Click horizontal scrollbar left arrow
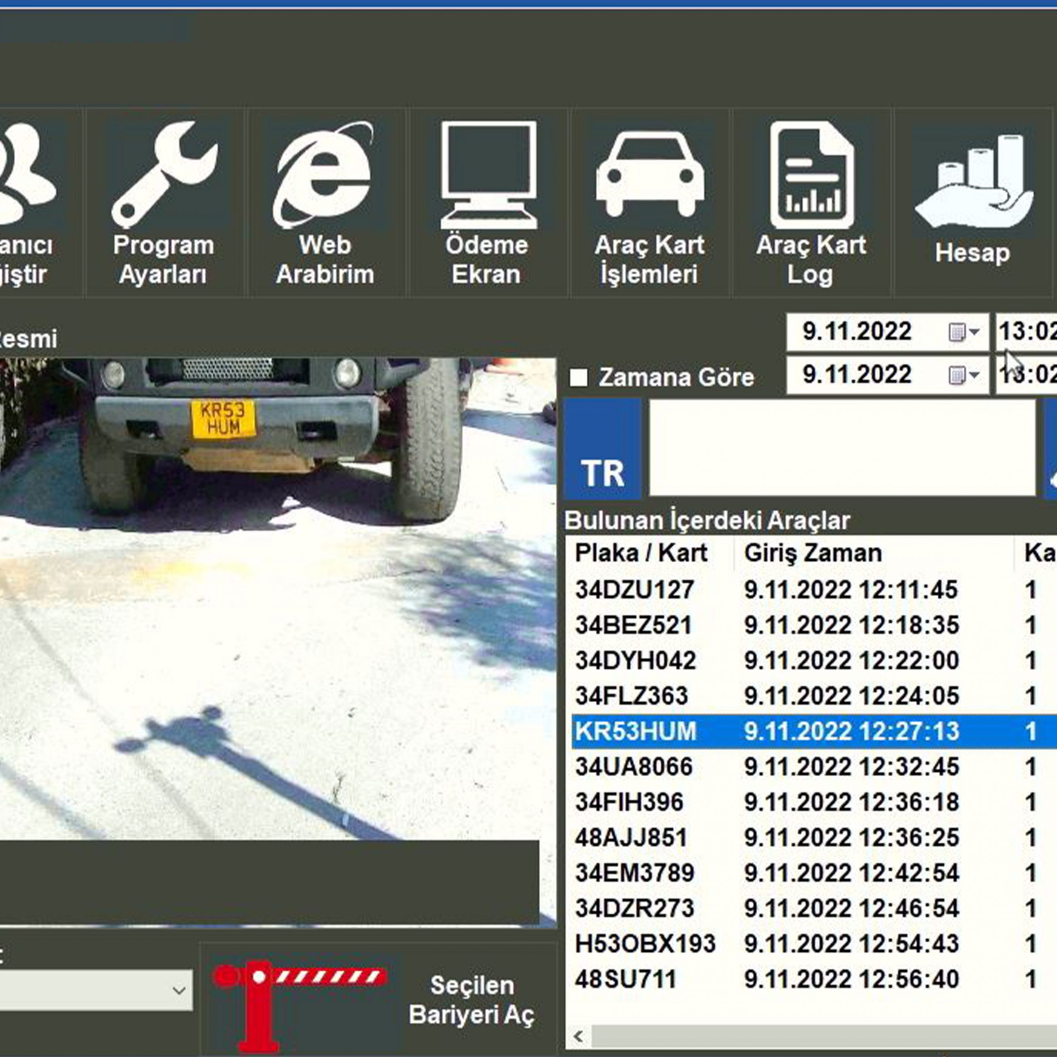 [578, 1036]
